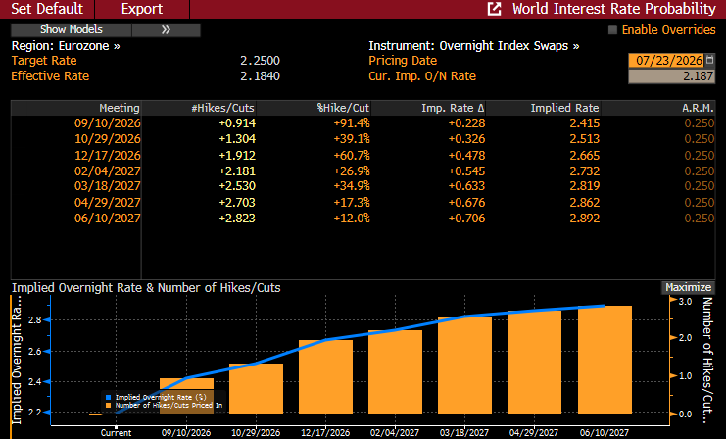This screenshot has width=726, height=439.
Task: Click the blue Implied Overnight Rate legend marker
Action: 109,397
